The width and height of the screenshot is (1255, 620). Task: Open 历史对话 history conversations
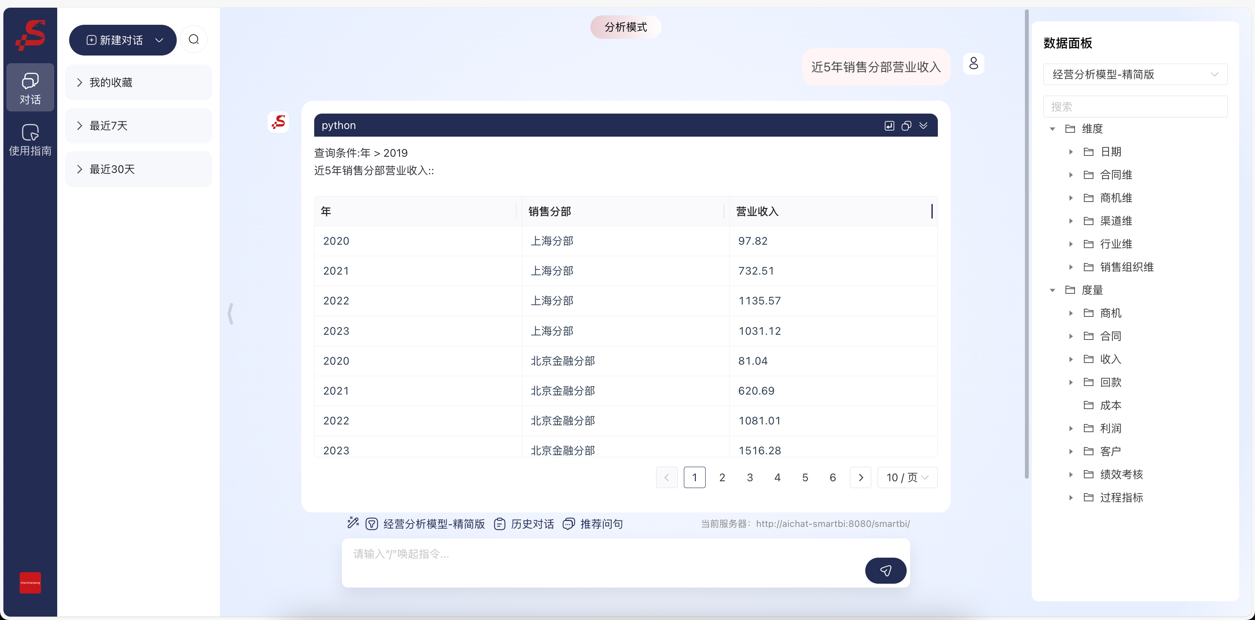[x=524, y=524]
